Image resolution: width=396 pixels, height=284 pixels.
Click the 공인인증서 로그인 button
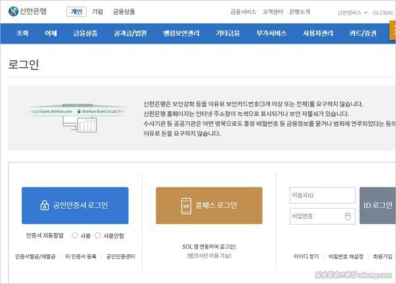pos(74,205)
